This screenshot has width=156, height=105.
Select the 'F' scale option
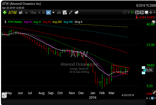[155, 98]
